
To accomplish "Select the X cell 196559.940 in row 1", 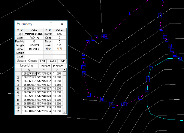I will (x=29, y=73).
